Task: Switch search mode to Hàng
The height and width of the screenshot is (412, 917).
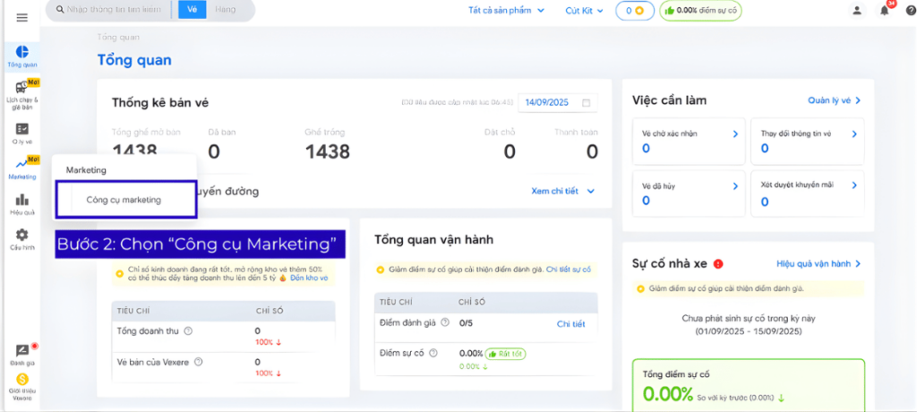Action: 226,9
